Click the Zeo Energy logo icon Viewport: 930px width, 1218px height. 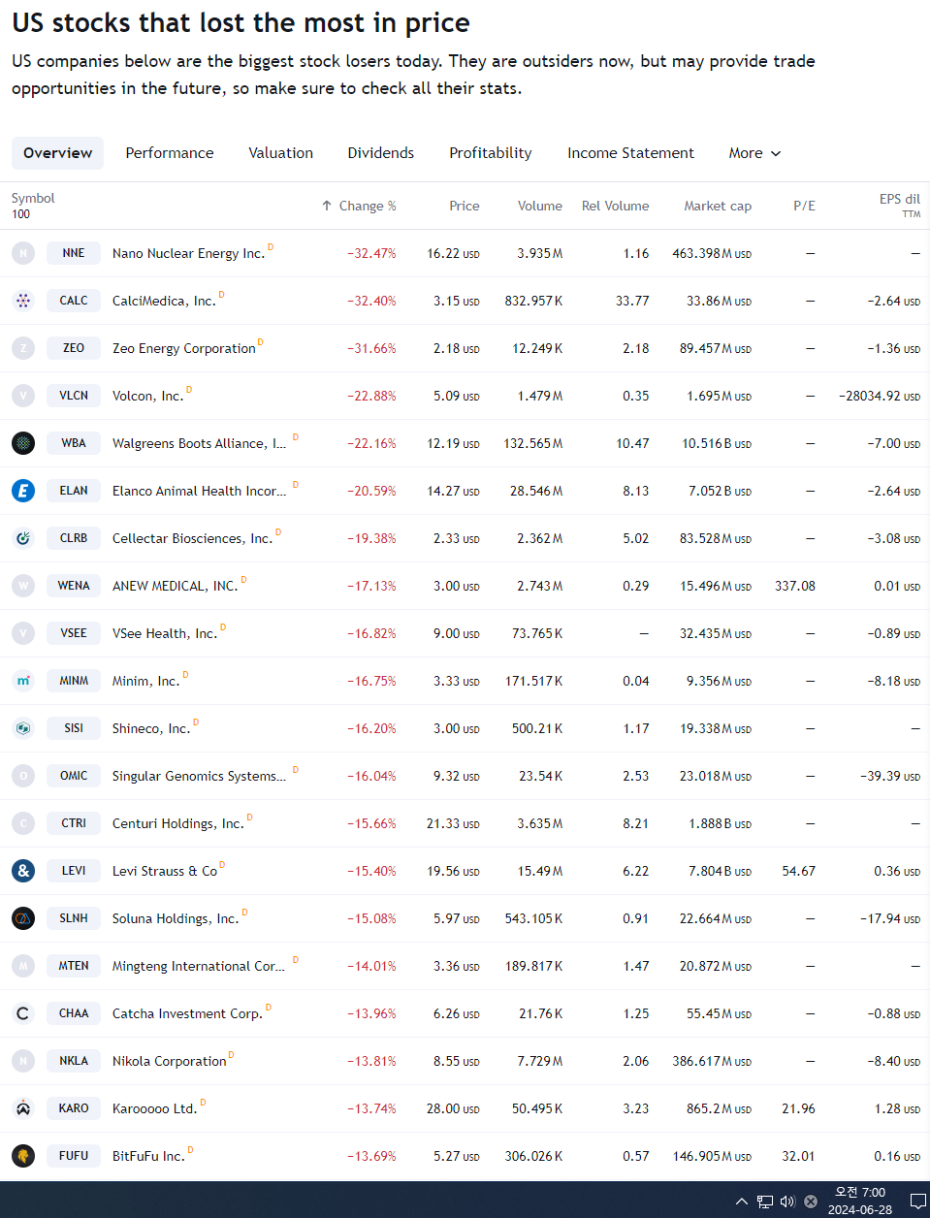click(x=23, y=348)
